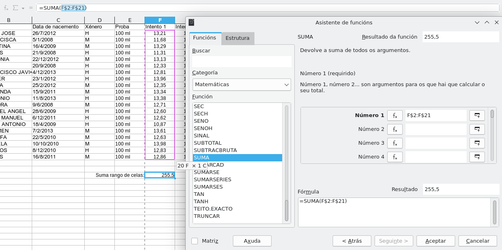Screen dimensions: 502x250
Task: Click the 'Data de nacemento' header cell
Action: 58,27
